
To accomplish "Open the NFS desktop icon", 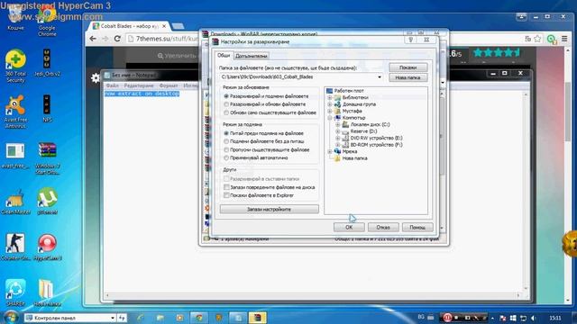I will click(x=47, y=109).
